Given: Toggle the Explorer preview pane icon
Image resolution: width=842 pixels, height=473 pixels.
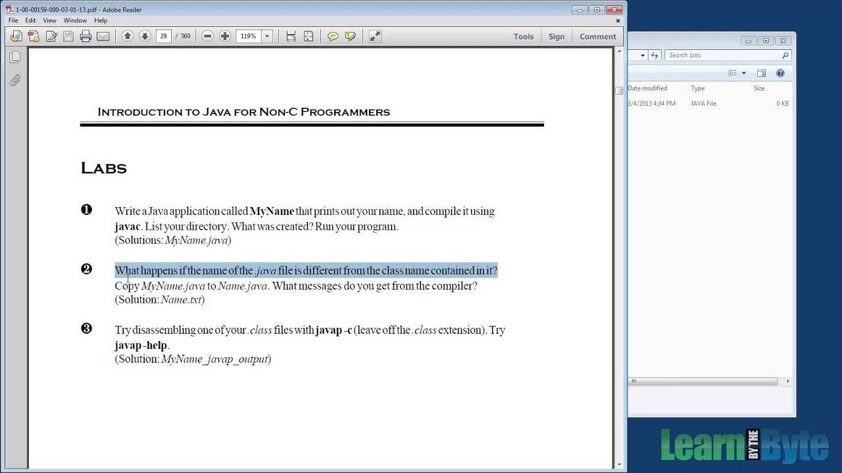Looking at the screenshot, I should click(761, 73).
